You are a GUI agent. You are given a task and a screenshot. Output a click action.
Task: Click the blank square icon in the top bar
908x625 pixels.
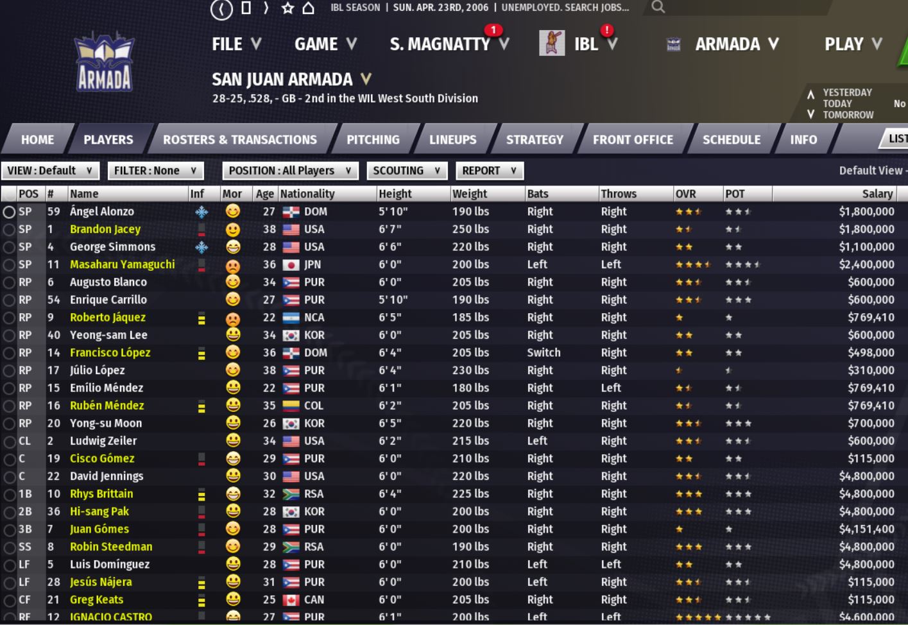tap(246, 8)
